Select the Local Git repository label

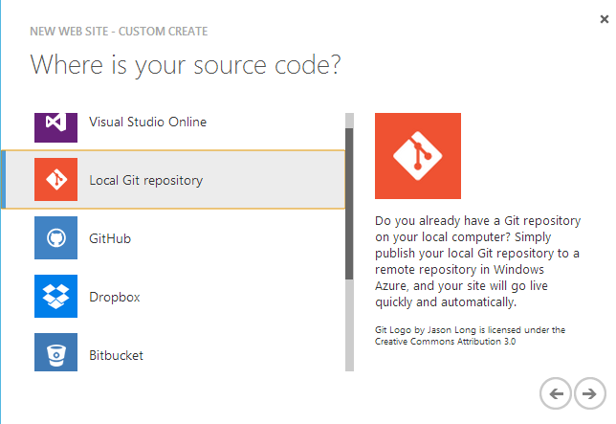click(x=145, y=180)
